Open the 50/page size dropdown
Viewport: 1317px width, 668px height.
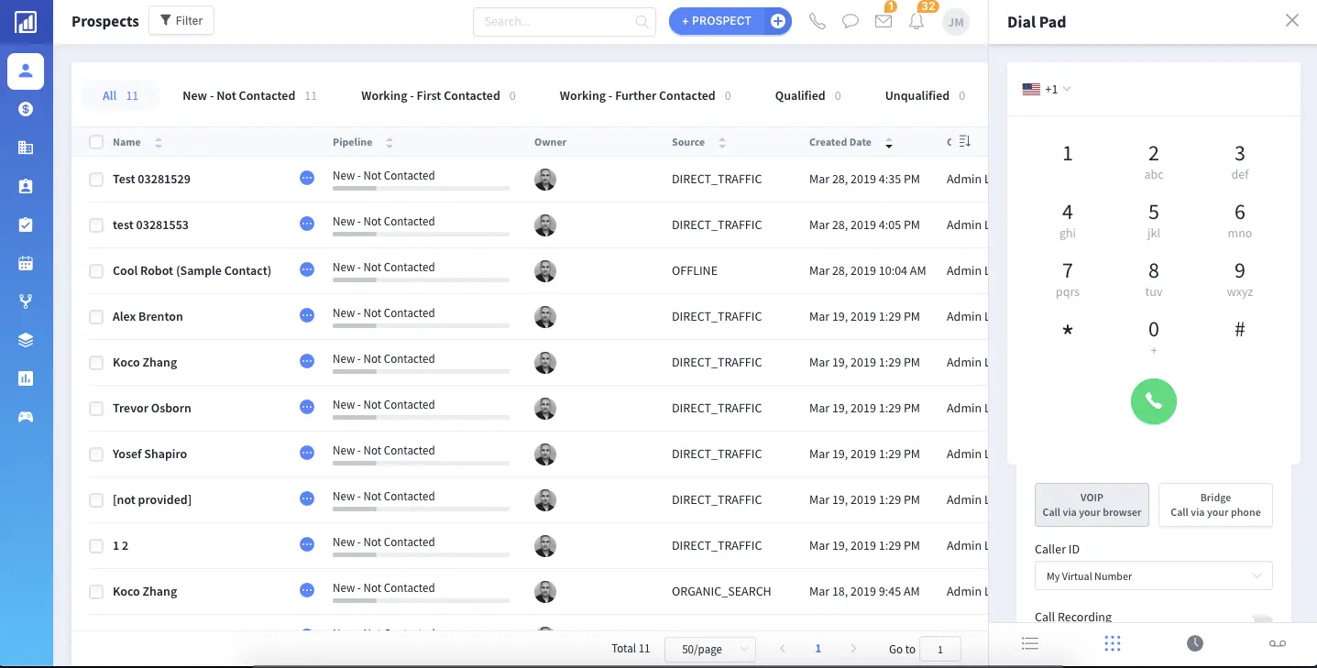pos(709,649)
